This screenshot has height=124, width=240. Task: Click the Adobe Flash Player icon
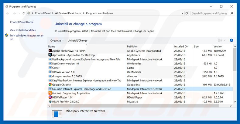50,51
